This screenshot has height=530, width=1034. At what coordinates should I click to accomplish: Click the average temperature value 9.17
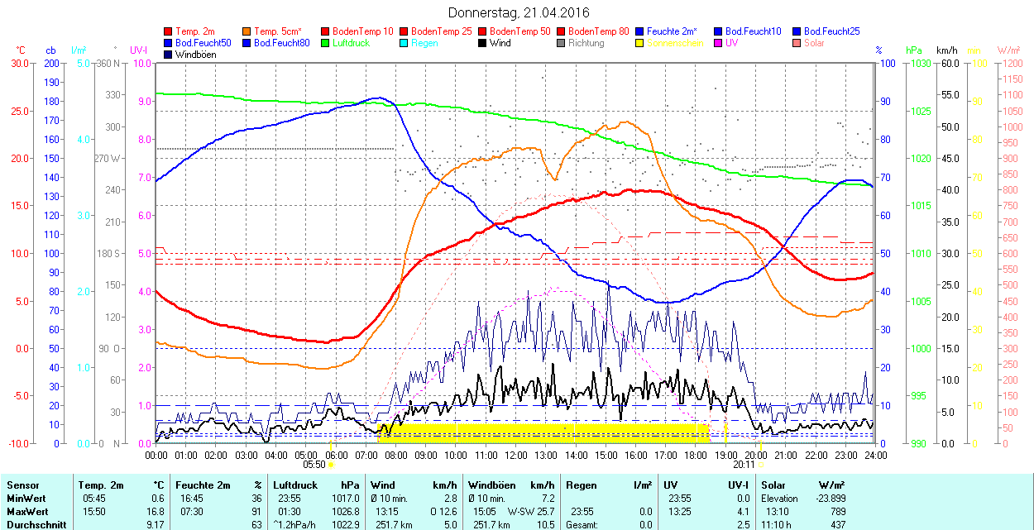point(154,525)
